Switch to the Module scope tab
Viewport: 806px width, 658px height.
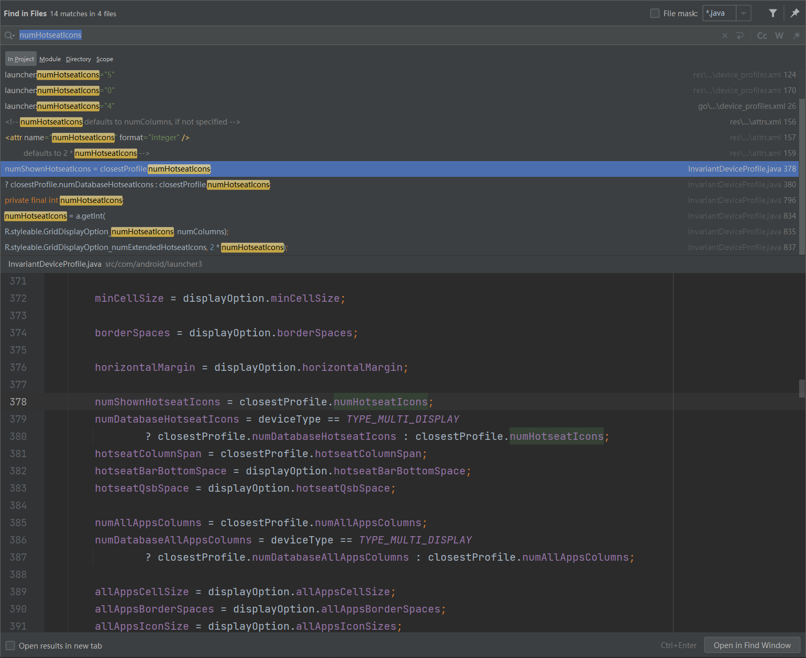tap(50, 59)
